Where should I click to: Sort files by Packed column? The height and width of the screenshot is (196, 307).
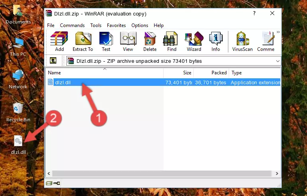click(x=211, y=72)
